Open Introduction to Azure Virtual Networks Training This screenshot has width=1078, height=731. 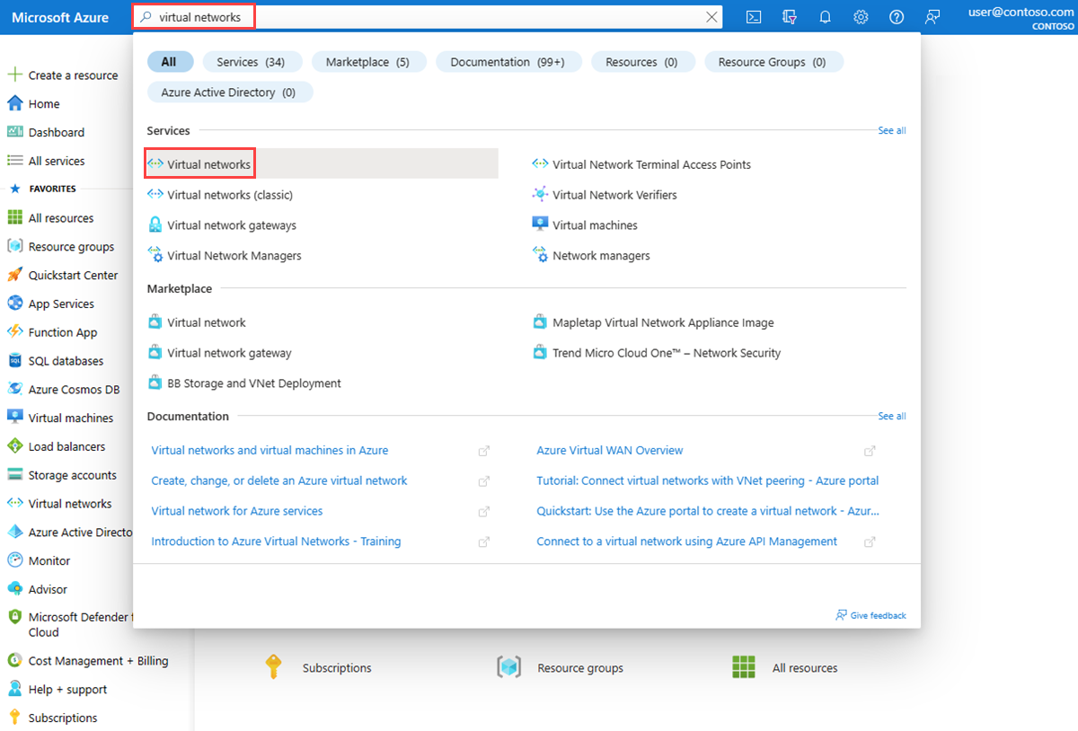[x=276, y=542]
